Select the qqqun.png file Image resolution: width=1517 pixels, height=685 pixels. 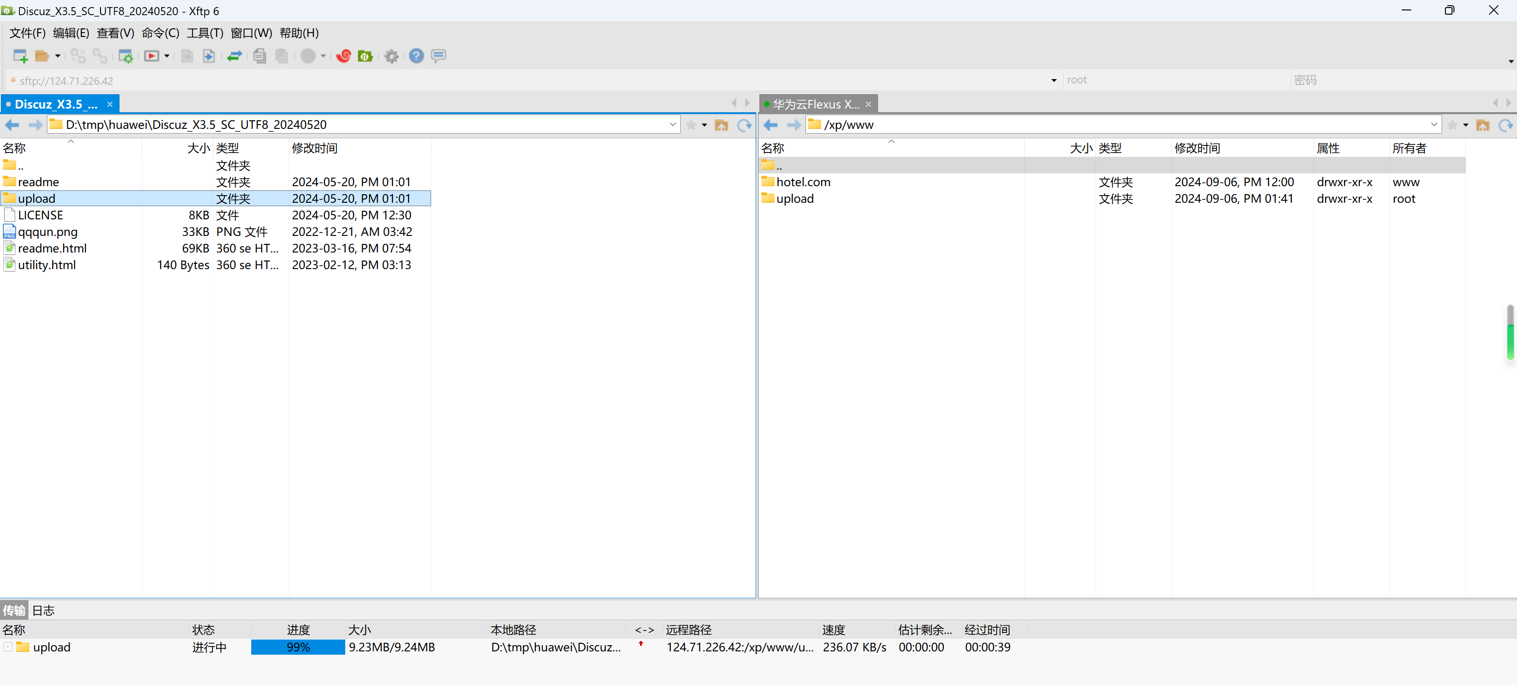216,232
